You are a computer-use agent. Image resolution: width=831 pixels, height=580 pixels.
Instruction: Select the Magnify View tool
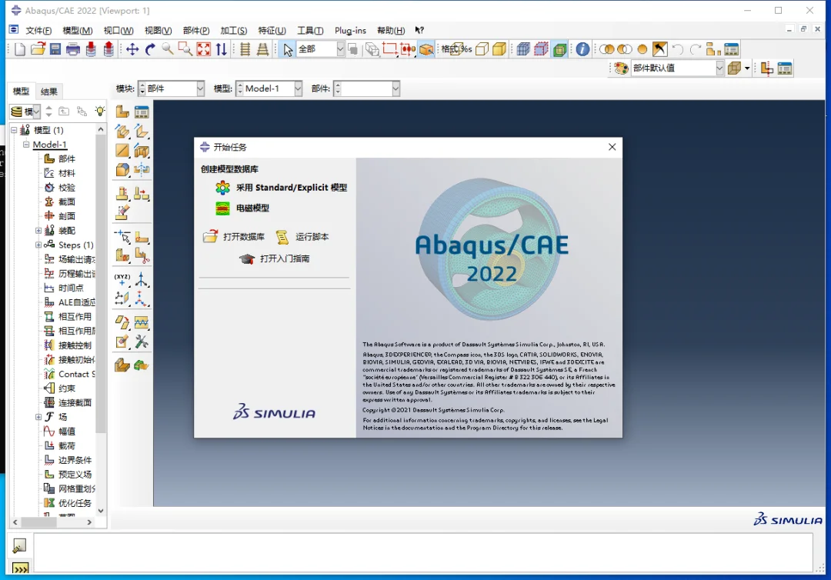point(168,49)
